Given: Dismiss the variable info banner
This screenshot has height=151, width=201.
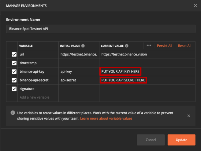Looking at the screenshot, I should coord(189,116).
